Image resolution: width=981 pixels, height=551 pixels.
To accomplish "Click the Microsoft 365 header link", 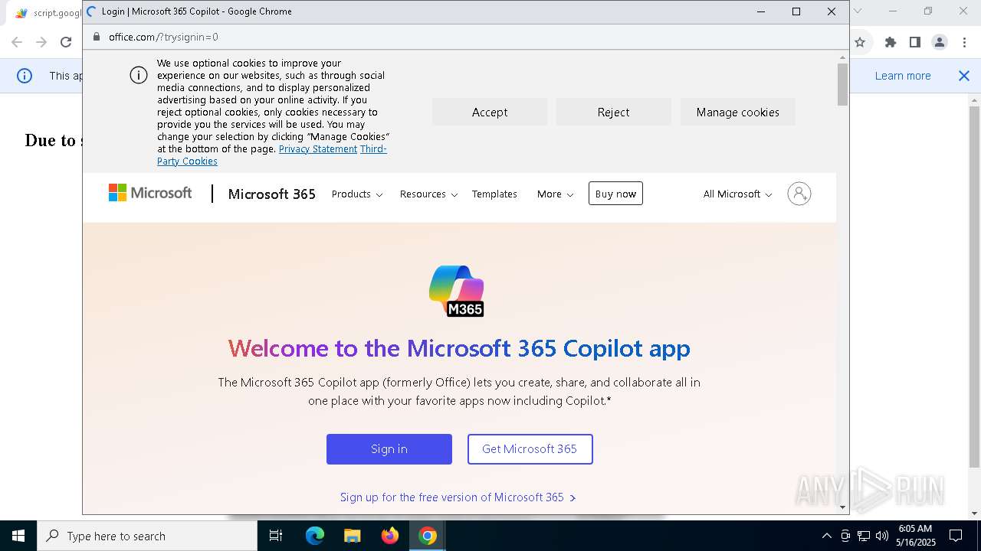I will coord(272,194).
